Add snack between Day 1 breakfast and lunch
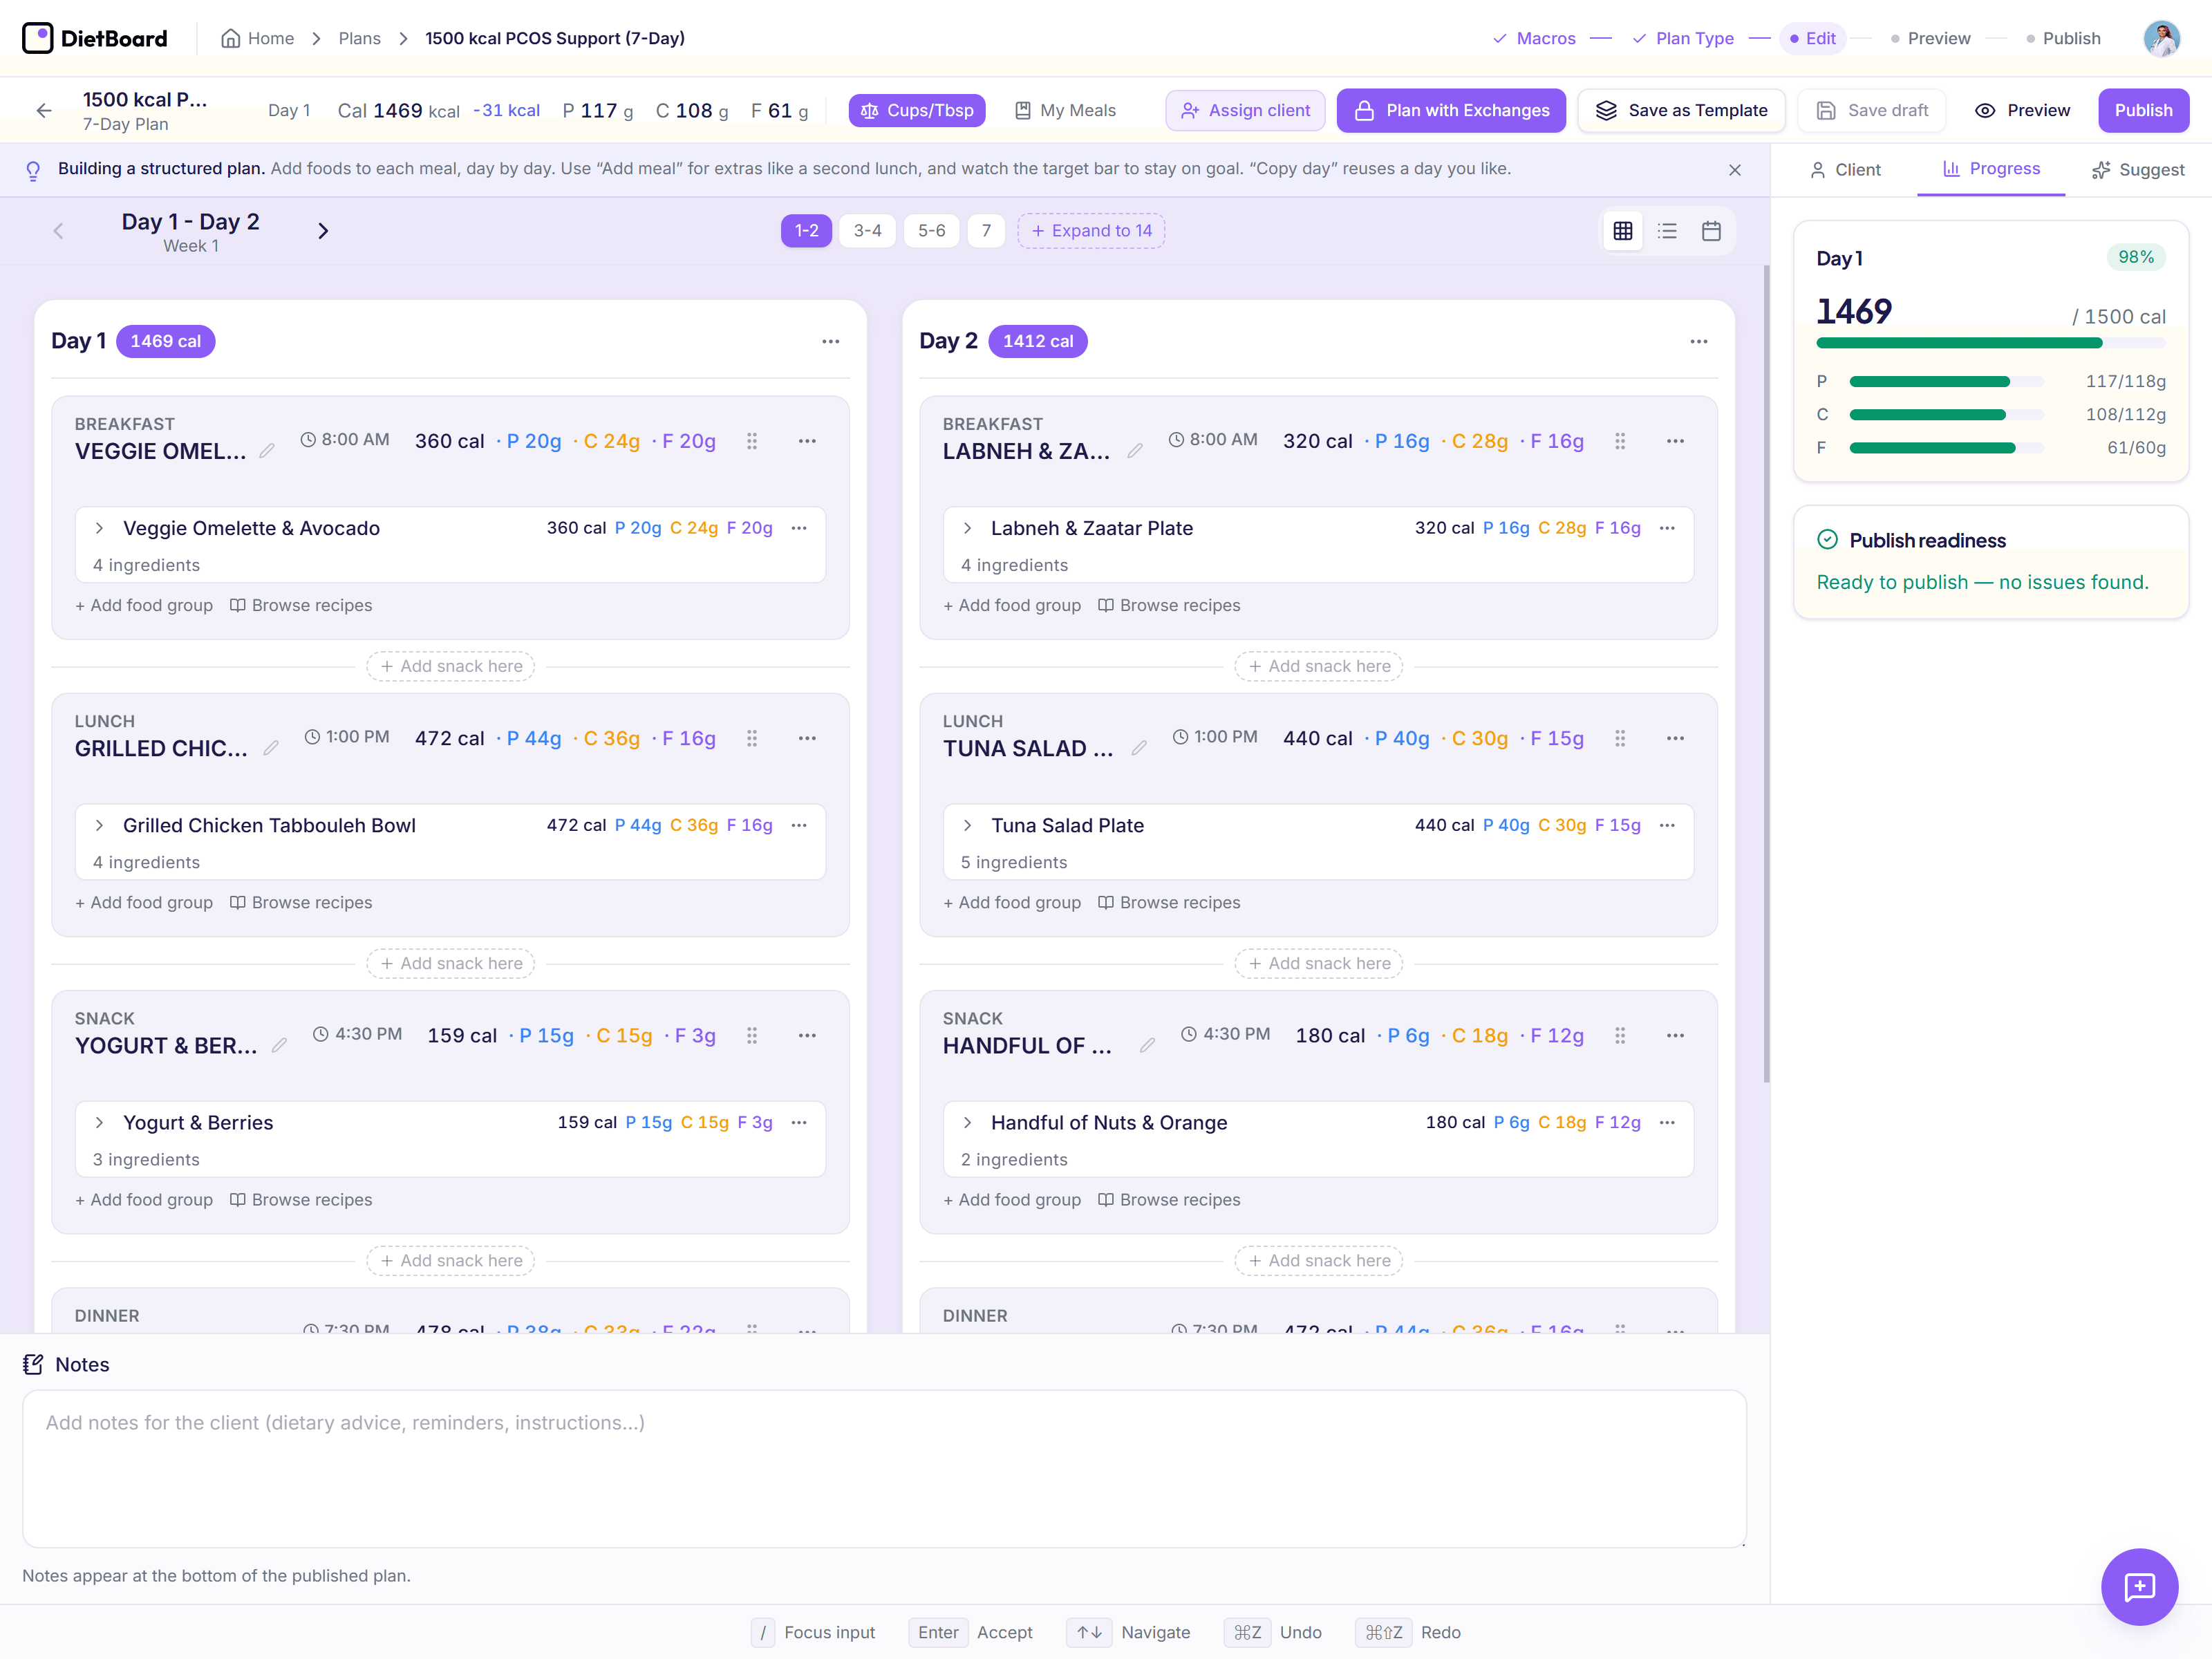The height and width of the screenshot is (1659, 2212). coord(451,666)
